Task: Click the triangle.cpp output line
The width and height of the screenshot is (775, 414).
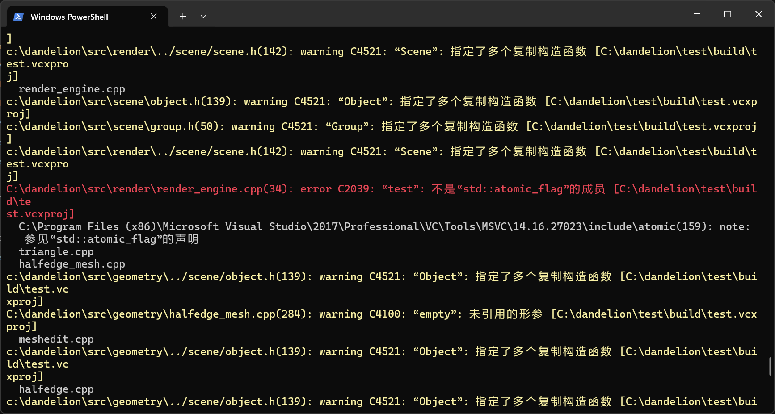Action: pos(56,251)
